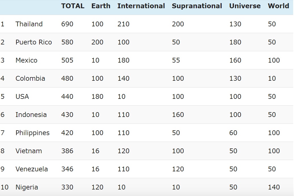The width and height of the screenshot is (294, 196).
Task: Click the Vietnam row label
Action: coord(29,151)
